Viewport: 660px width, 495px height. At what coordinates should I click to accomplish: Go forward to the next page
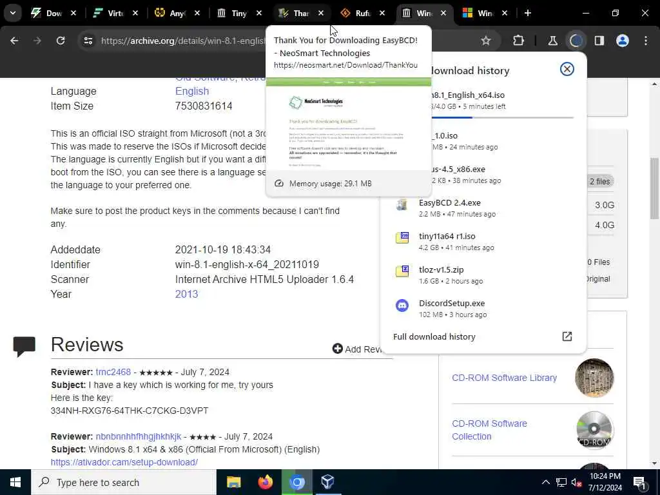37,41
